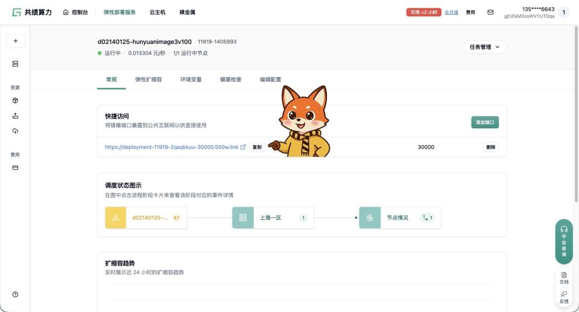Click 复制 to copy the URL
Viewport: 579px width, 312px height.
[x=257, y=147]
